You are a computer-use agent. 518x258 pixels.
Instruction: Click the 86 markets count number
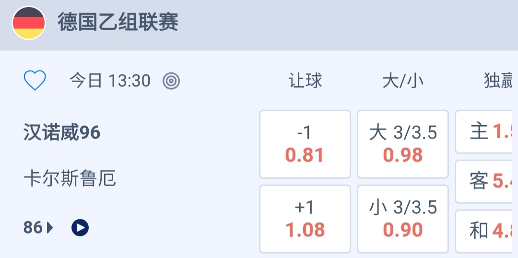pyautogui.click(x=33, y=227)
